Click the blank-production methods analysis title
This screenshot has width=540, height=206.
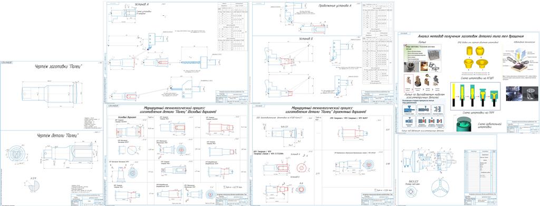471,36
